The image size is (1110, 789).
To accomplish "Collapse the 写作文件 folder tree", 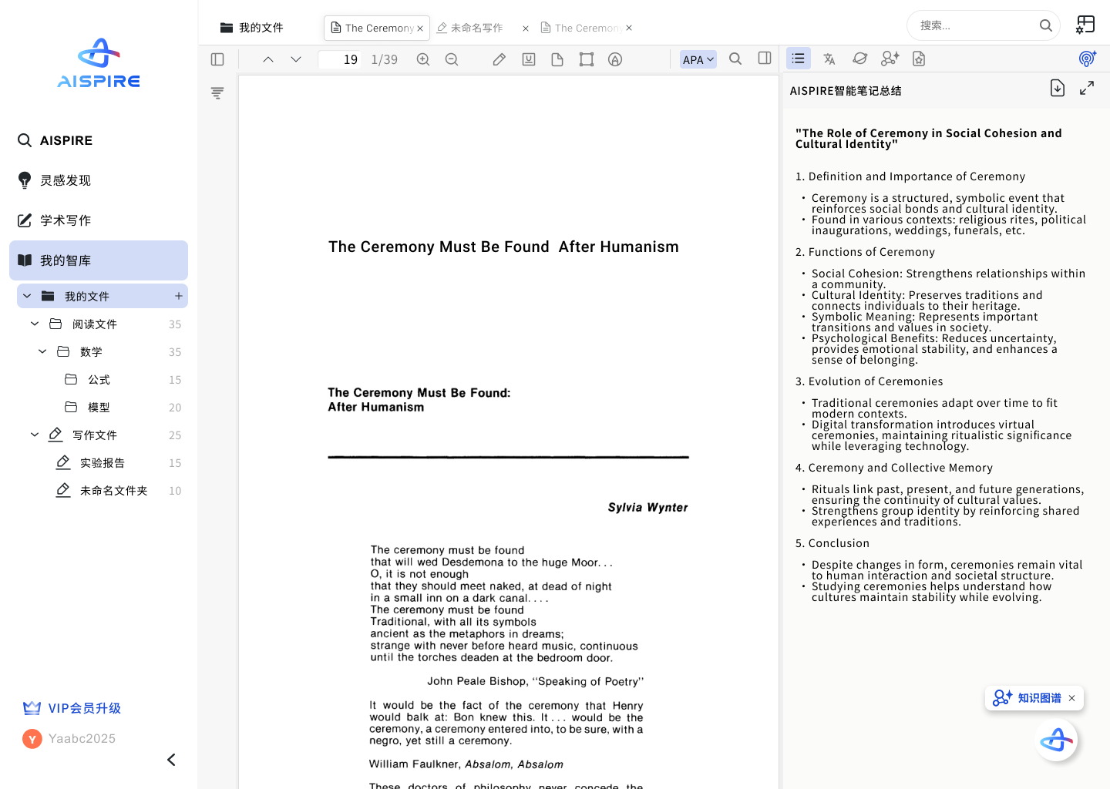I will (x=35, y=435).
